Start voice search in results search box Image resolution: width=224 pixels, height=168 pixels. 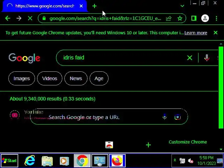[206, 58]
